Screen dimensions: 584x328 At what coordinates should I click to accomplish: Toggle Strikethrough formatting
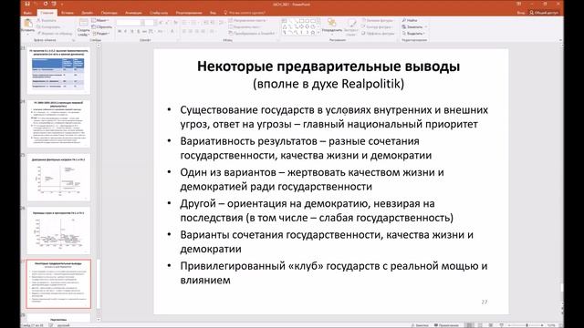tap(144, 32)
